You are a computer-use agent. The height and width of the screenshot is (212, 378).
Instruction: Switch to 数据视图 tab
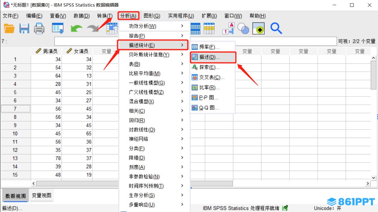pos(16,196)
